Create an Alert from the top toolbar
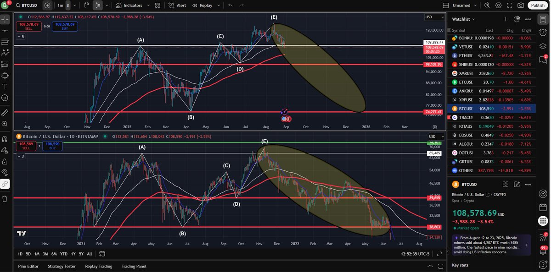551x273 pixels. pos(177,5)
